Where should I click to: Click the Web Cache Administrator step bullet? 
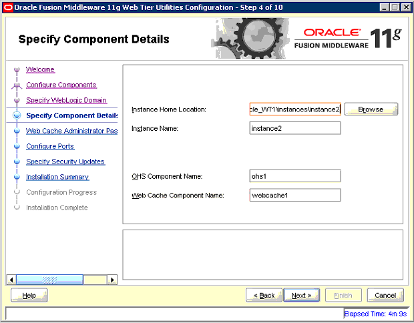click(x=17, y=131)
